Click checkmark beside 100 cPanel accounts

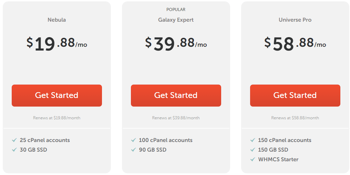[x=133, y=140]
